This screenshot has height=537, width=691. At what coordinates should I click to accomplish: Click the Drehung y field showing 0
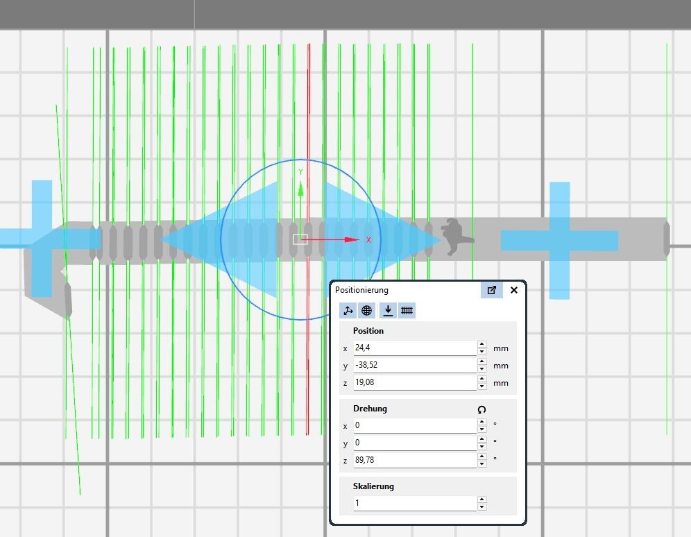click(x=415, y=443)
